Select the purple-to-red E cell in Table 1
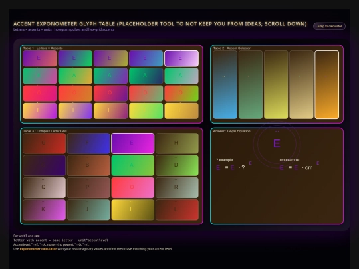Image resolution: width=359 pixels, height=269 pixels. [40, 58]
